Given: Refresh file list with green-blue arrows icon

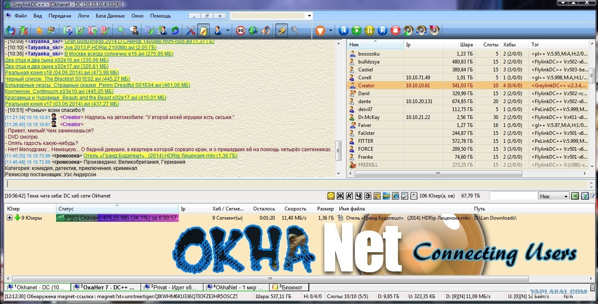Looking at the screenshot, I should [x=175, y=30].
